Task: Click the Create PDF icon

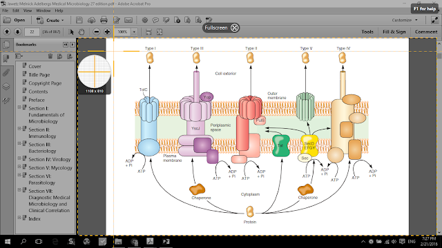Action: point(40,20)
